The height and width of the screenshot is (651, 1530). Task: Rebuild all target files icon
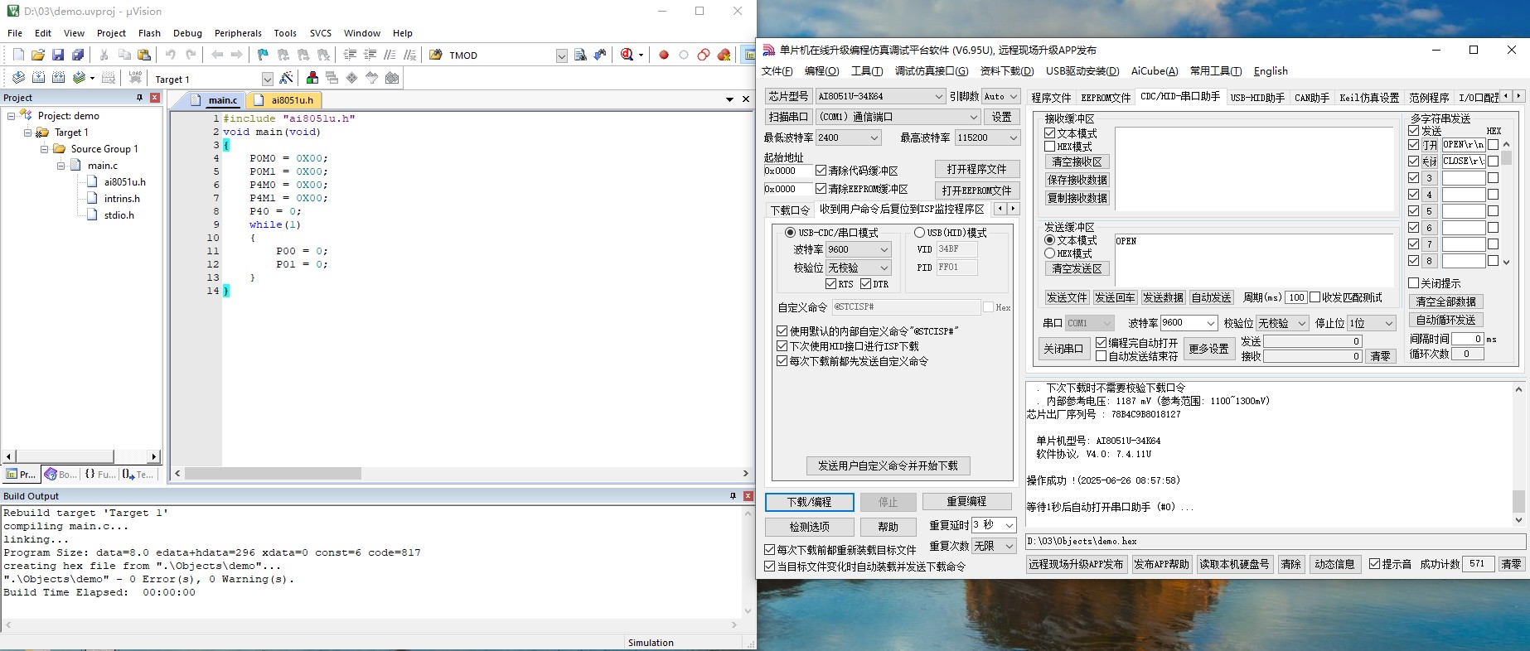[58, 78]
